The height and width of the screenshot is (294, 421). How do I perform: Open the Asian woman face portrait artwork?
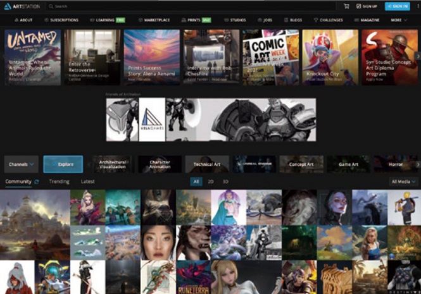(x=158, y=243)
